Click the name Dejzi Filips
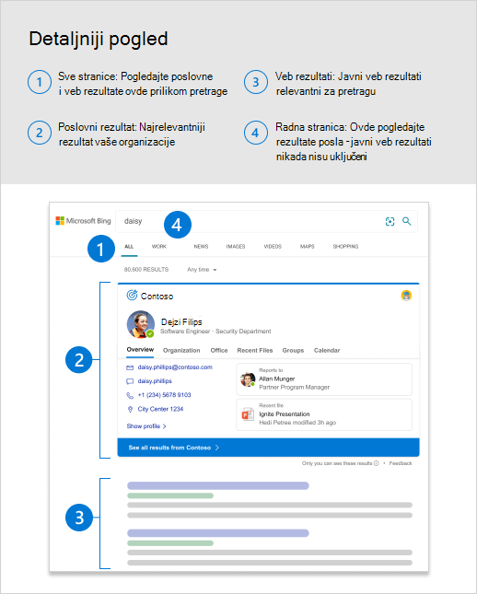This screenshot has height=594, width=477. pos(181,322)
